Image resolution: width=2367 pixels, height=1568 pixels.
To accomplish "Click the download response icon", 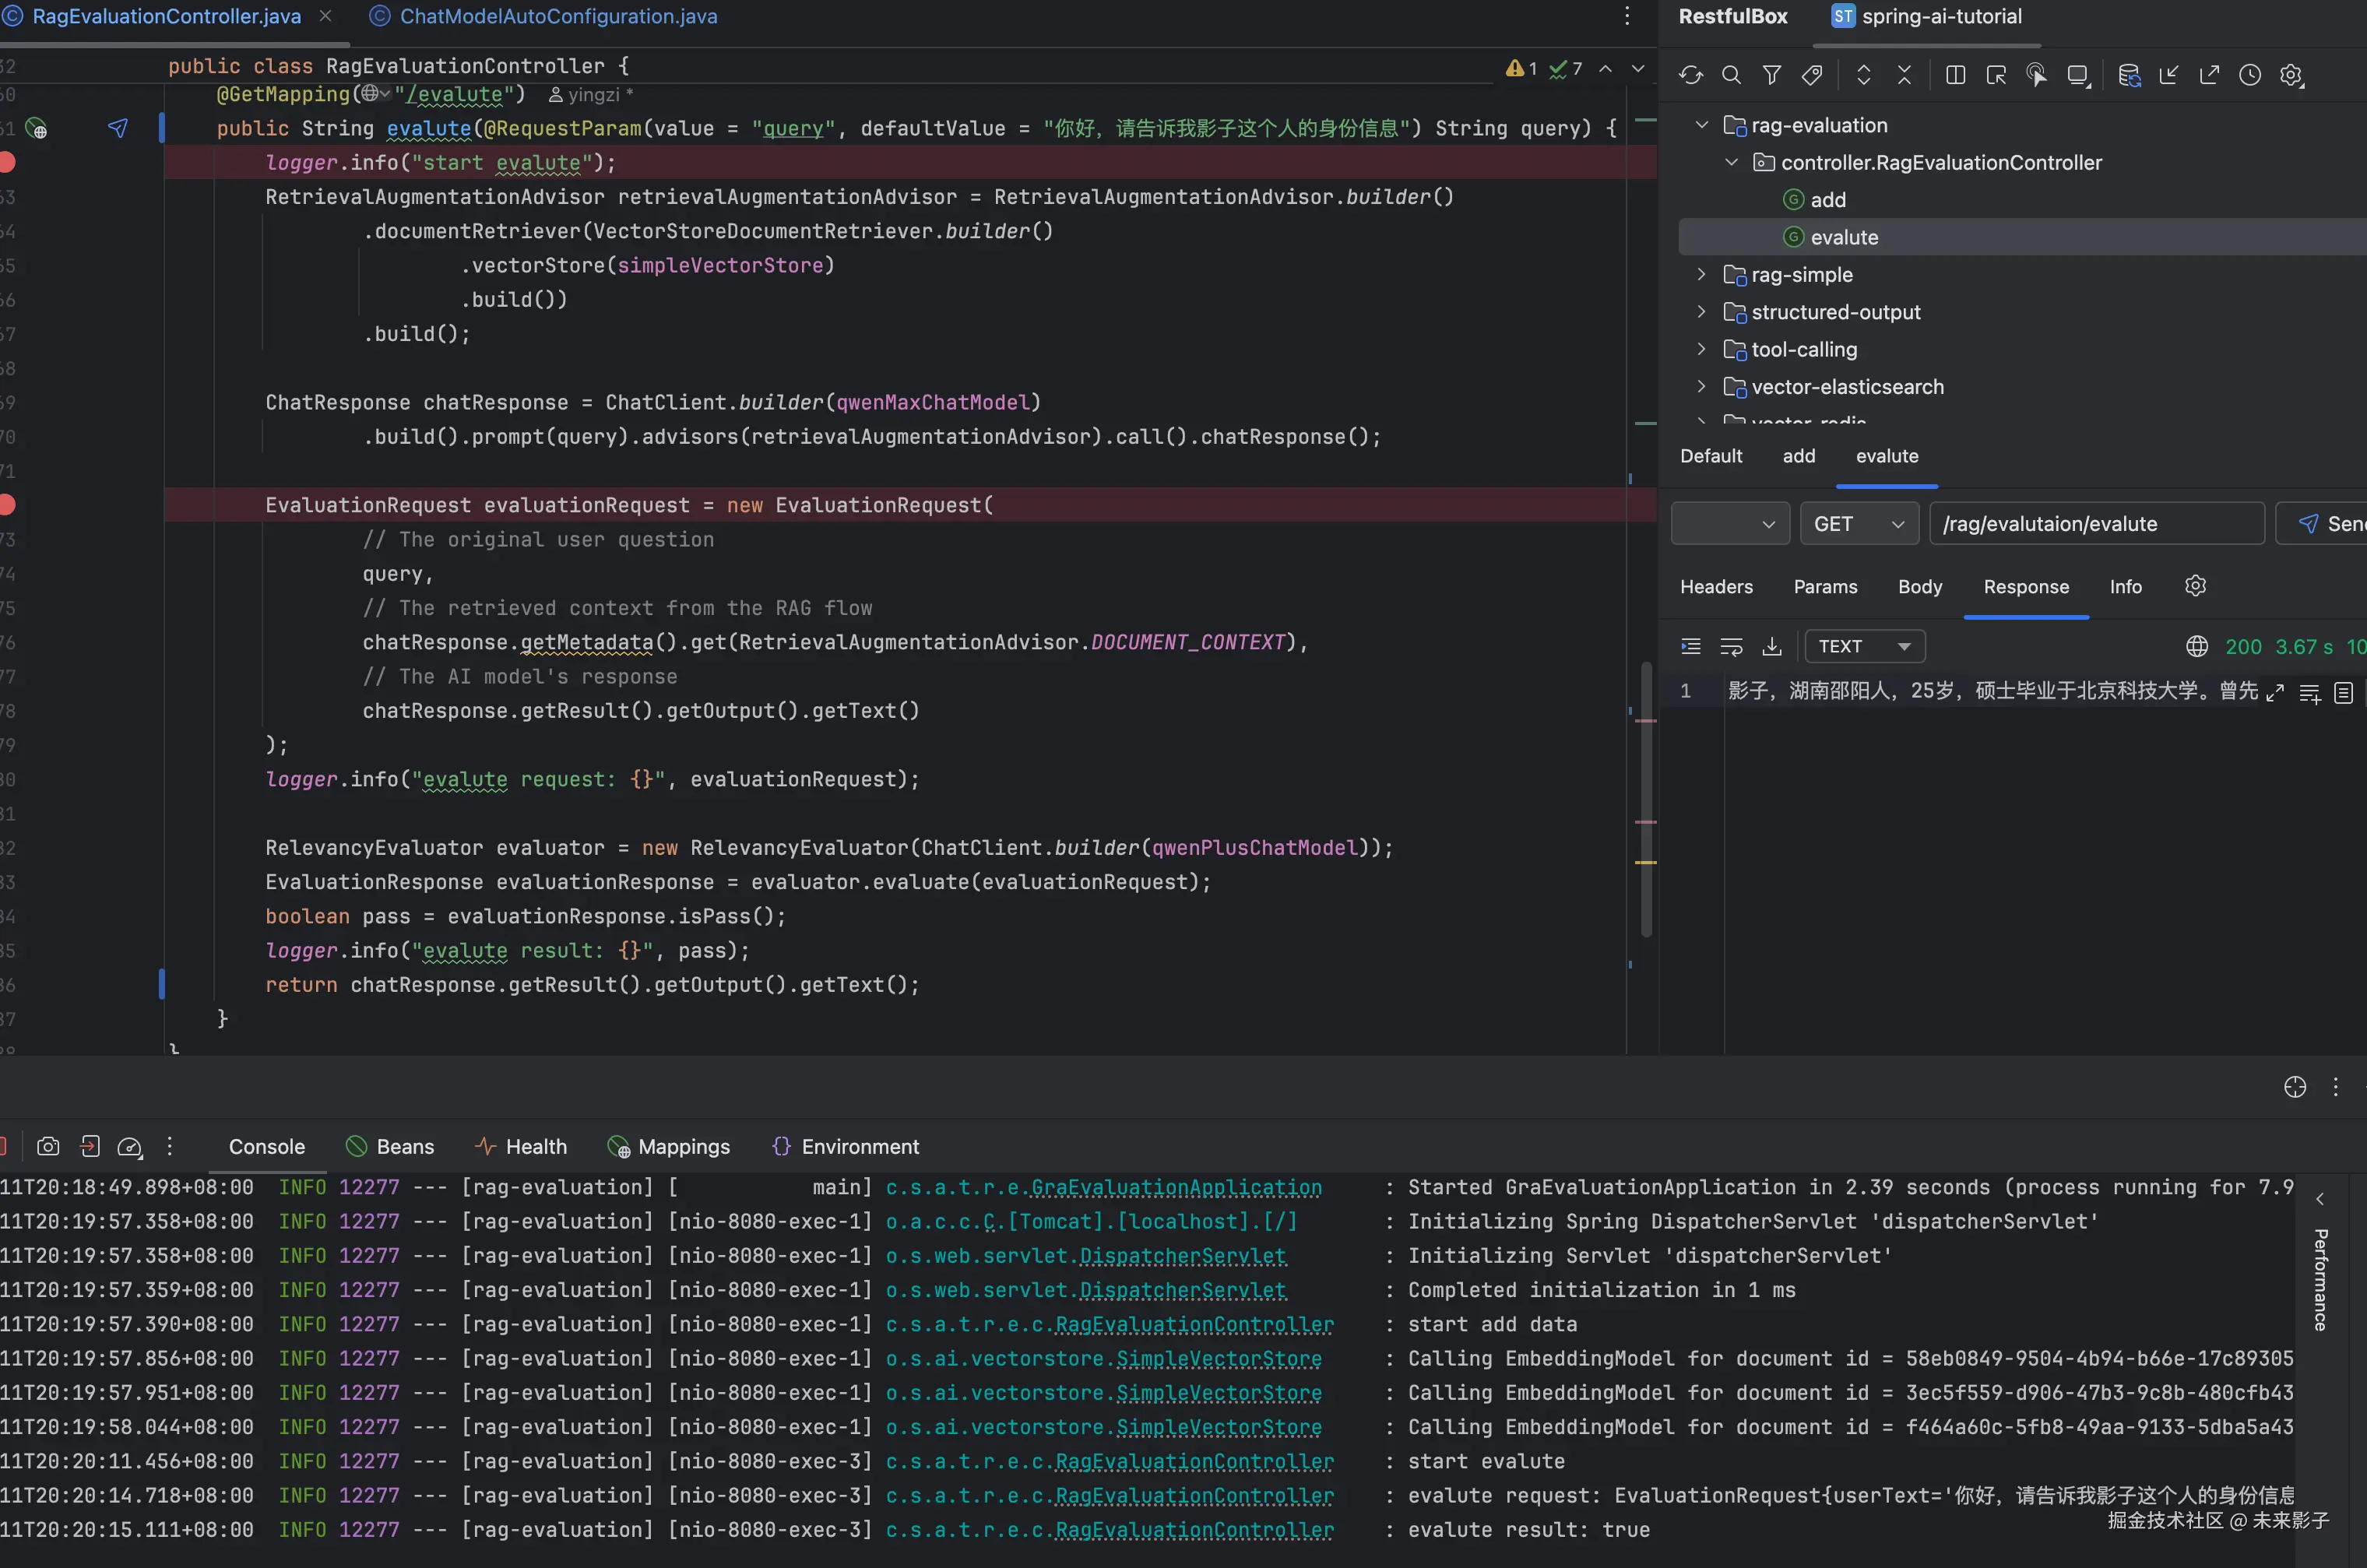I will click(1771, 646).
